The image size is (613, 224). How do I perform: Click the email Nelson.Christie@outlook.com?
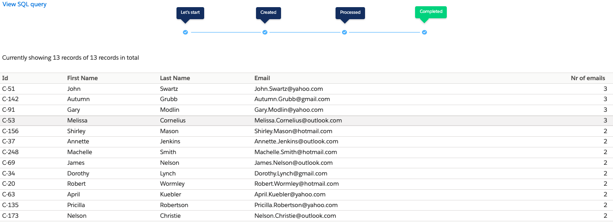(x=295, y=216)
